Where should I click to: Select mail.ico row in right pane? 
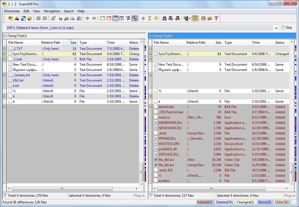[x=221, y=117]
